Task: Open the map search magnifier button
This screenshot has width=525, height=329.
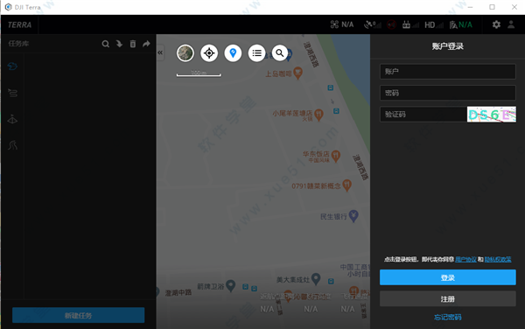Action: point(280,52)
